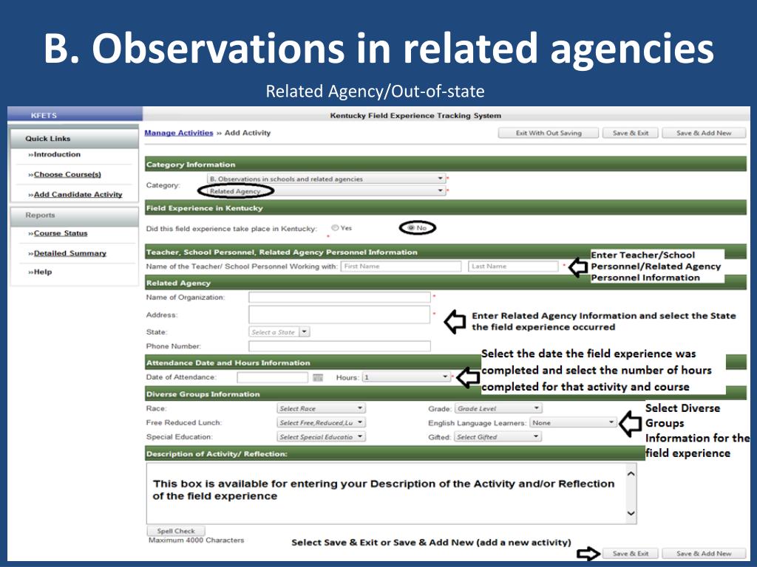The image size is (757, 567).
Task: Select the Yes radio button for Kentucky
Action: [x=335, y=227]
